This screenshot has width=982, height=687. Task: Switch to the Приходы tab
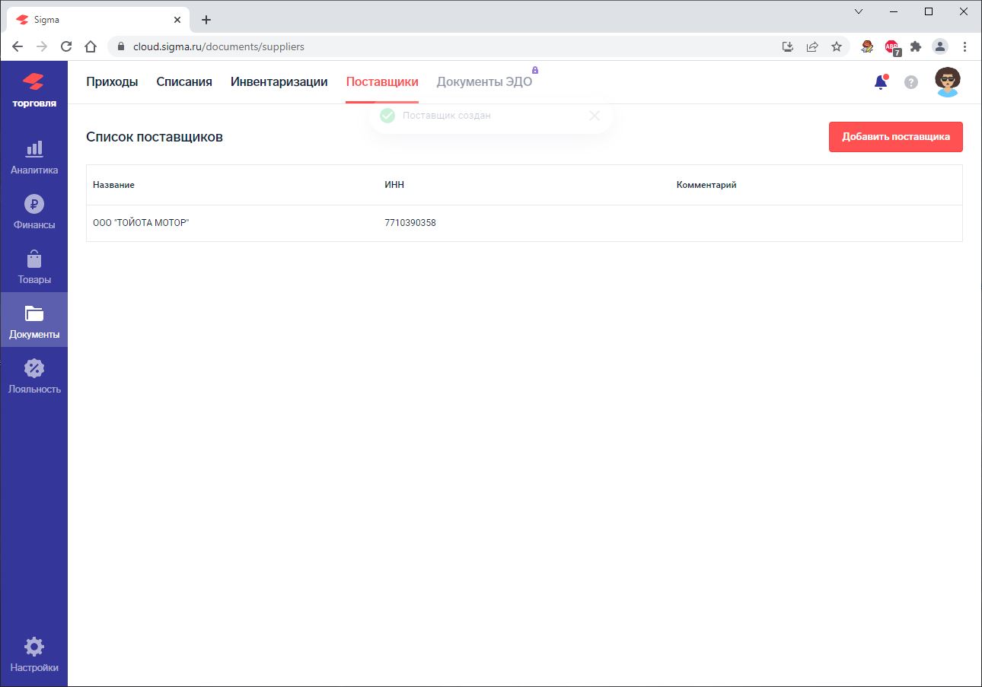tap(112, 82)
